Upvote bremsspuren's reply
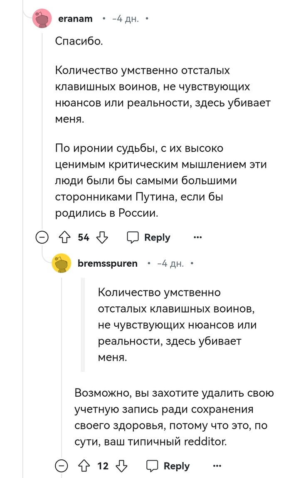Screen dimensions: 291x478 point(84,466)
